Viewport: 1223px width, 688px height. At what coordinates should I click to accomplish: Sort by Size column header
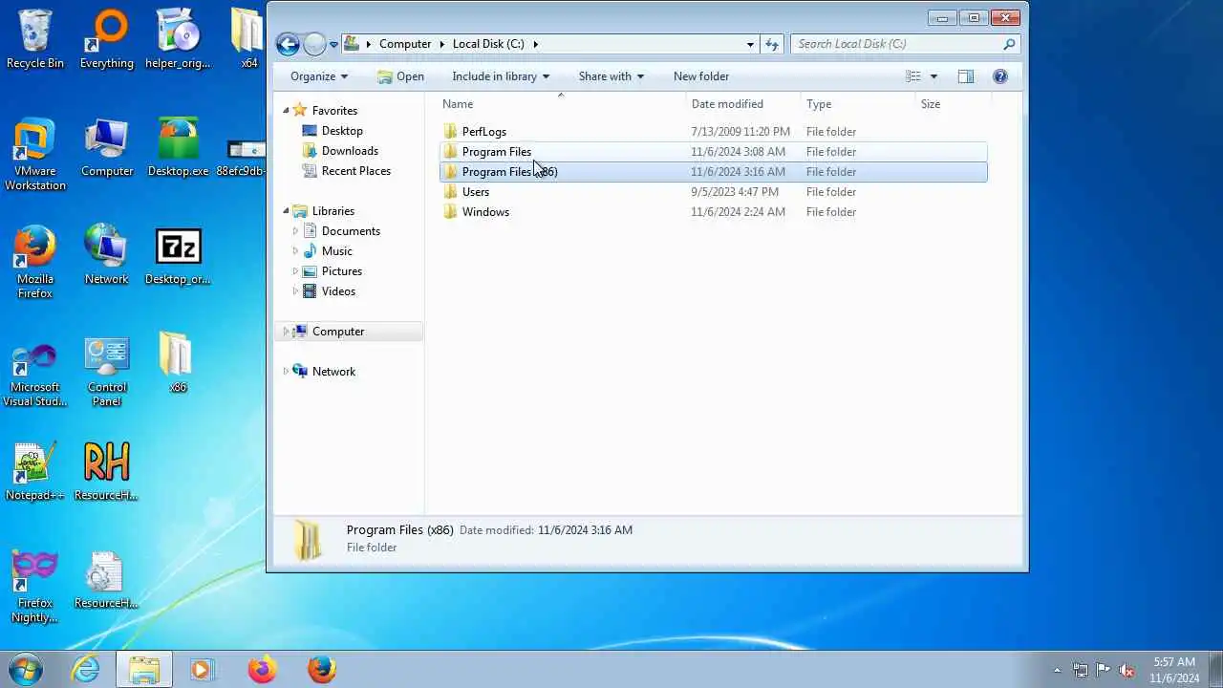point(953,104)
